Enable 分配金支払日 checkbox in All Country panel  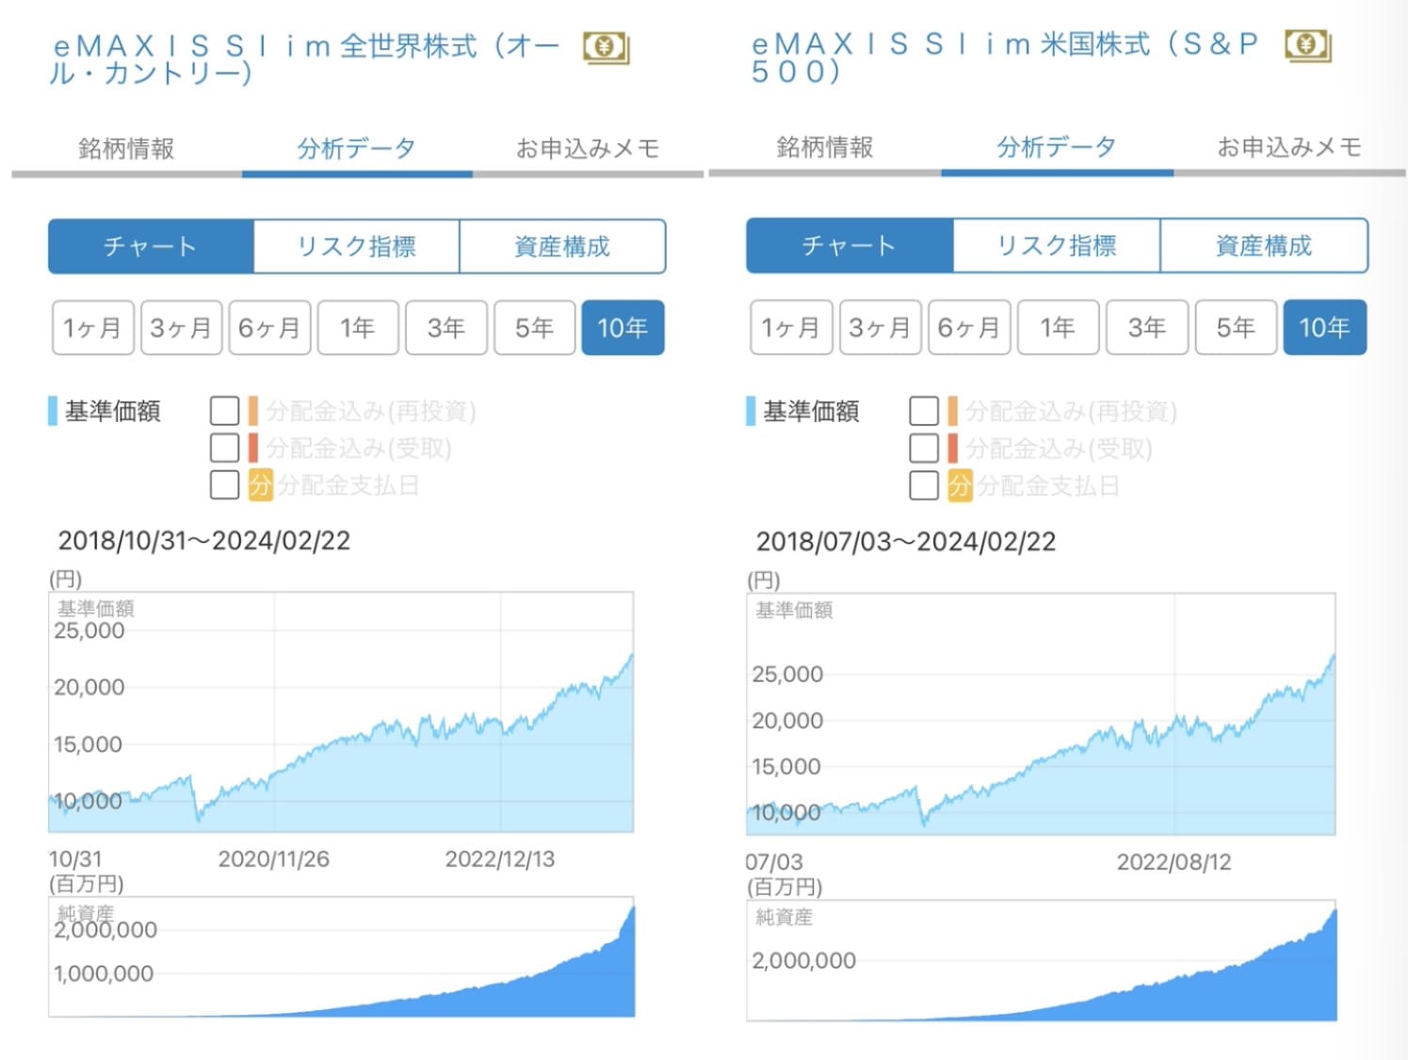pyautogui.click(x=224, y=484)
